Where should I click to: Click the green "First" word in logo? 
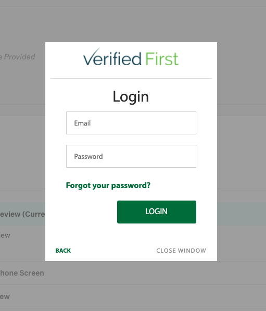pos(162,59)
